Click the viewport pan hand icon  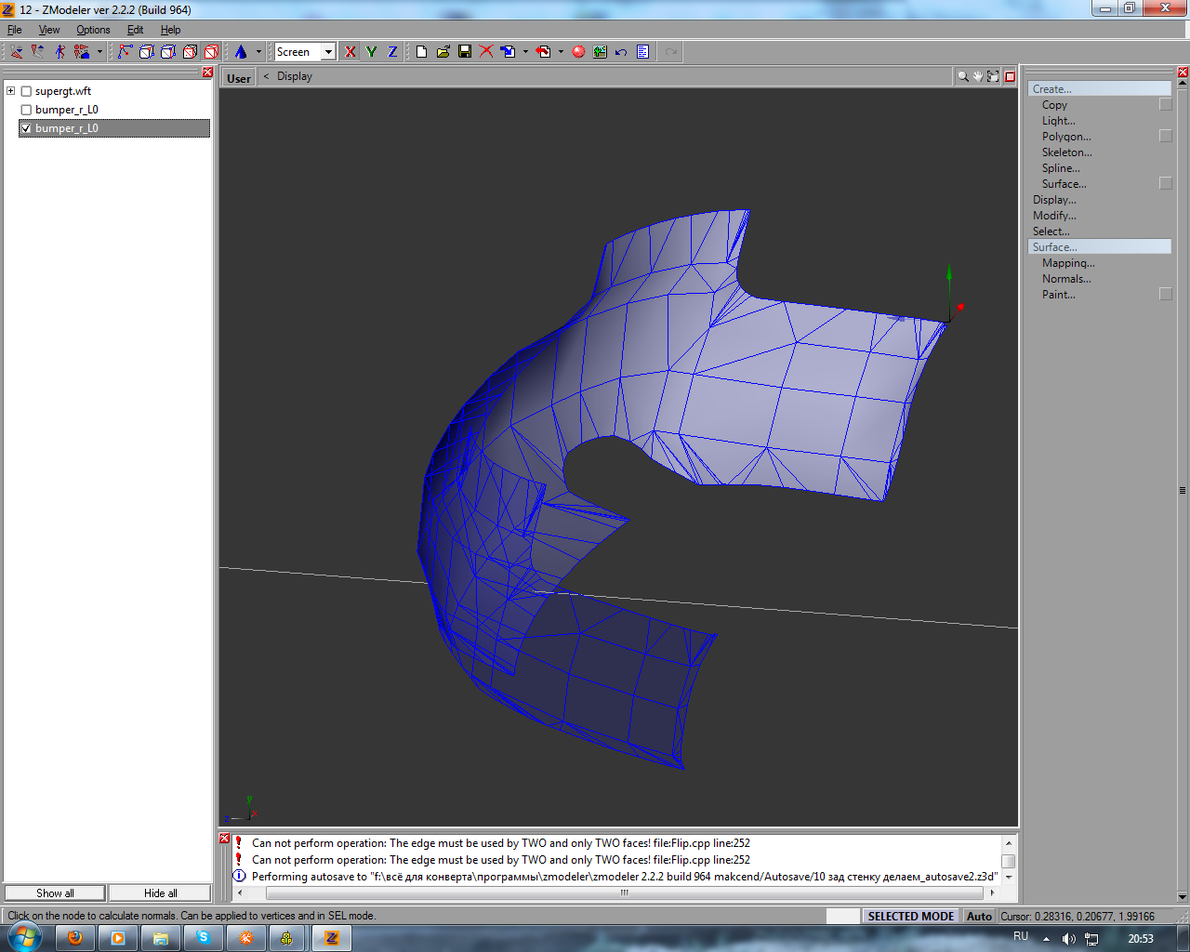(978, 76)
